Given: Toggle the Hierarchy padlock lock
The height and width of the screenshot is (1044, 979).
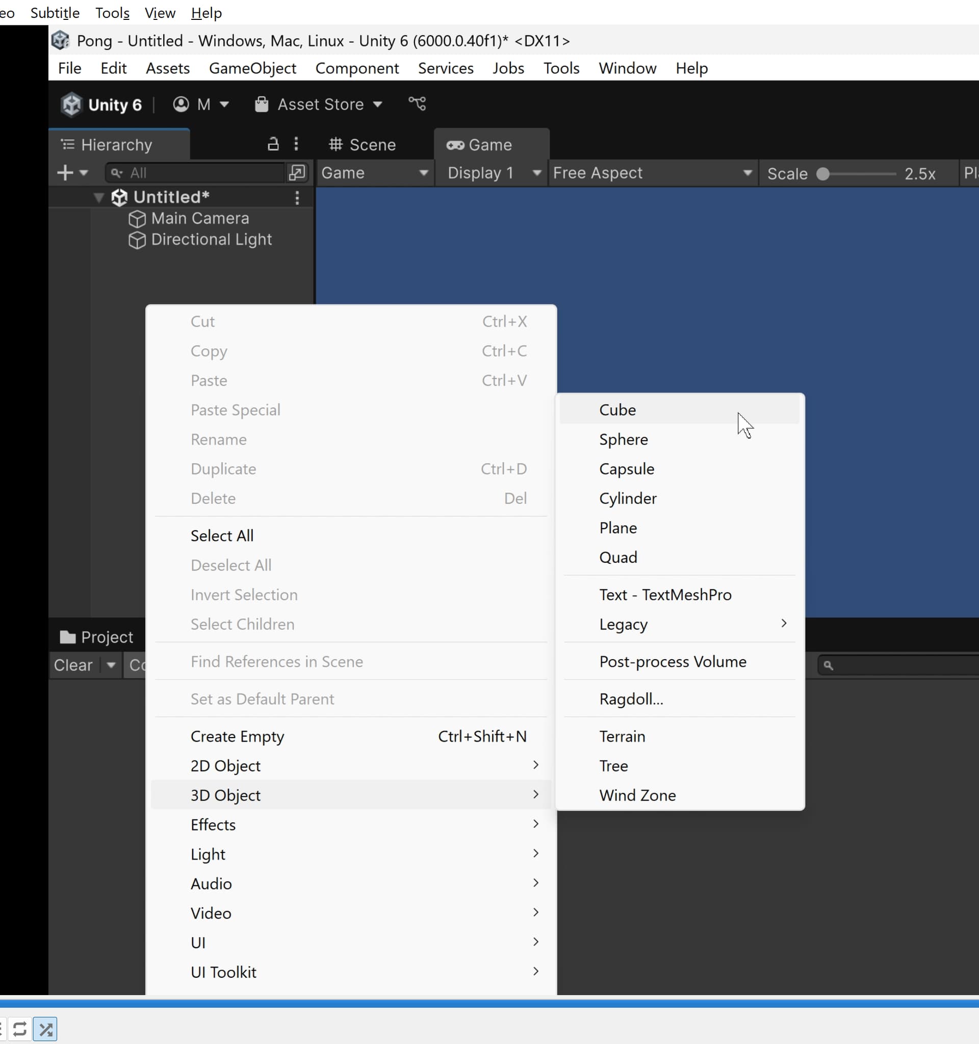Looking at the screenshot, I should click(273, 144).
